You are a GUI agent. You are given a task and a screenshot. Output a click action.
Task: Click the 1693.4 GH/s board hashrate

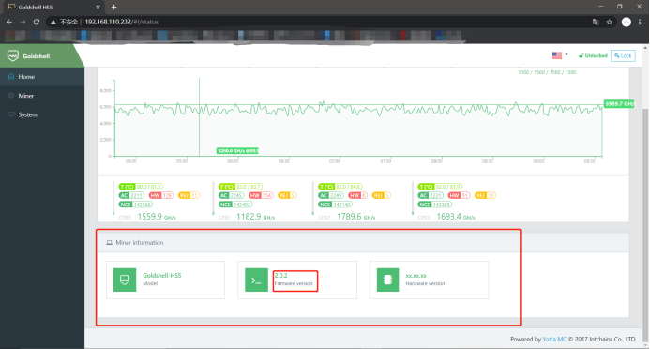click(x=456, y=217)
